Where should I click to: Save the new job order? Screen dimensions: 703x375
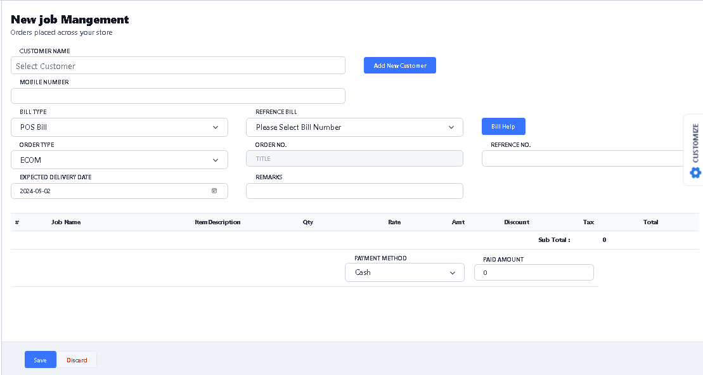click(40, 360)
